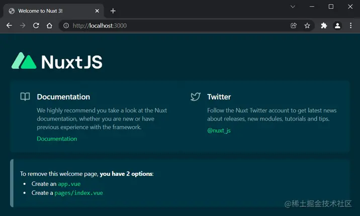The height and width of the screenshot is (216, 360).
Task: Open a new tab
Action: 113,11
